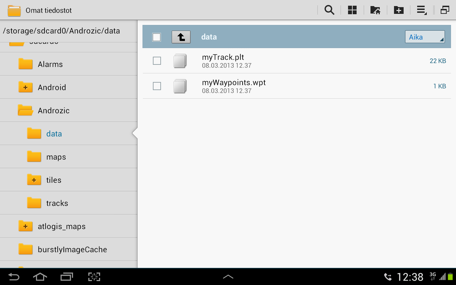The height and width of the screenshot is (285, 456).
Task: Select the tracks folder in sidebar
Action: point(68,203)
